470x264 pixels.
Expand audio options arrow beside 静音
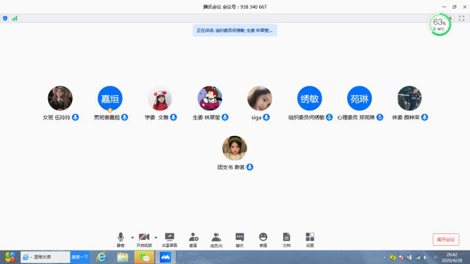(132, 237)
